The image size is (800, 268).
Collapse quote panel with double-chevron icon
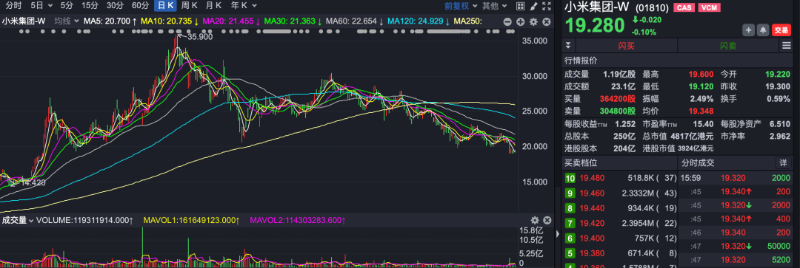(568, 46)
